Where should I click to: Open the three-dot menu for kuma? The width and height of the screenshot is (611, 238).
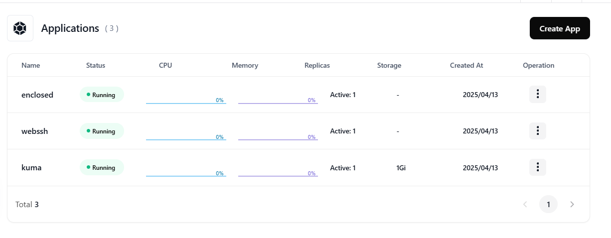click(538, 167)
